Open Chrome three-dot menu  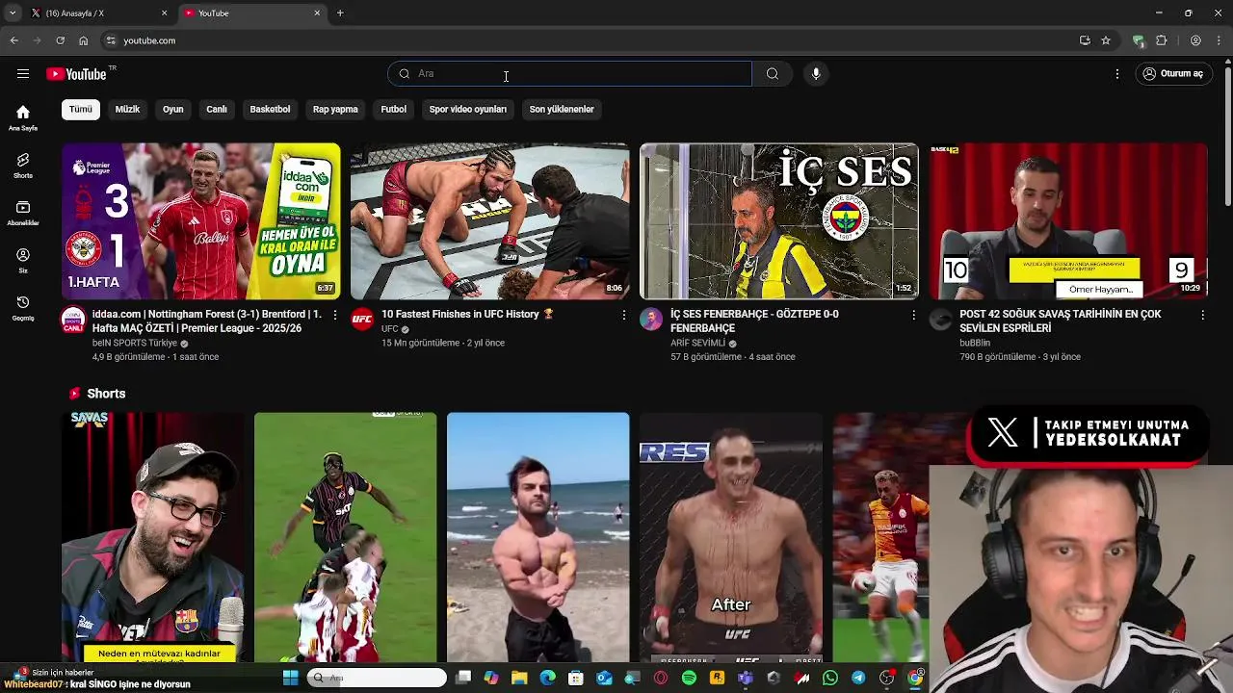click(1219, 40)
